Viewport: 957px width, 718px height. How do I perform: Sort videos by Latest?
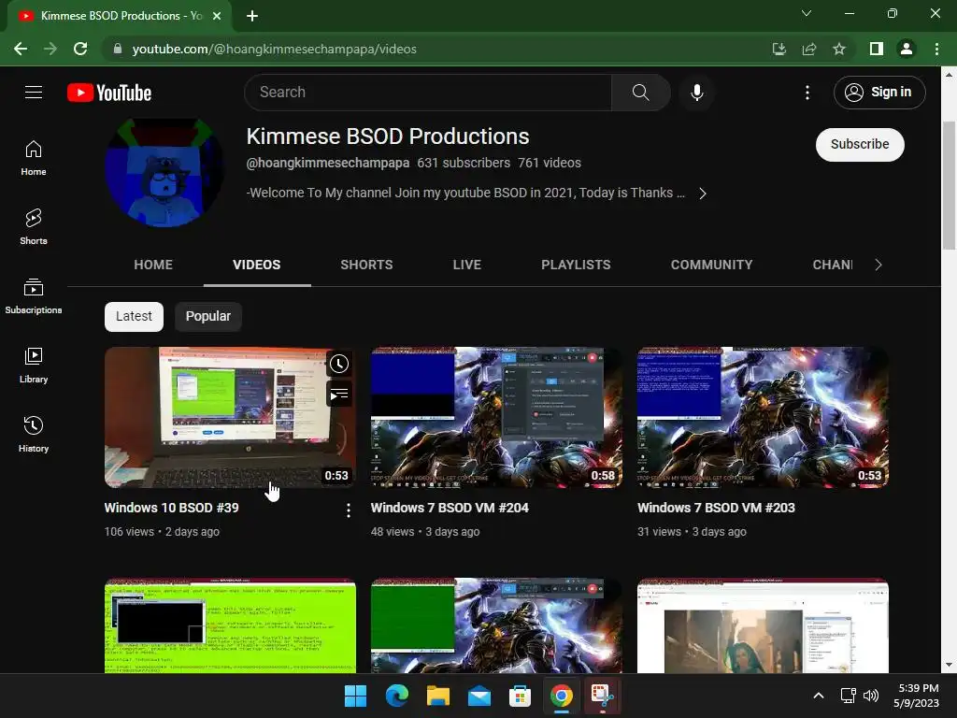pyautogui.click(x=134, y=316)
